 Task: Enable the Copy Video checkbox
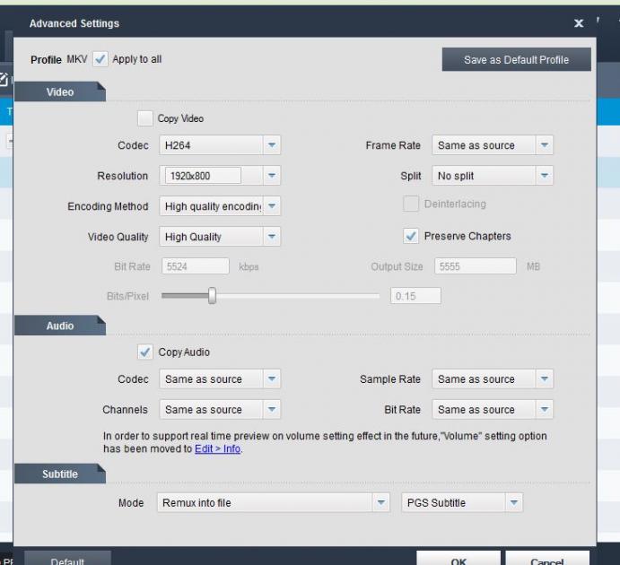pos(144,118)
